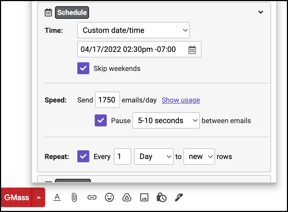Image resolution: width=288 pixels, height=212 pixels.
Task: Change the 5-10 seconds pause dropdown
Action: [x=166, y=120]
